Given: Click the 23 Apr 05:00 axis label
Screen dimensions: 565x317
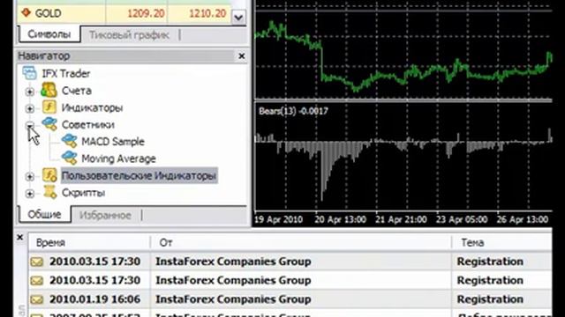Looking at the screenshot, I should point(462,219).
